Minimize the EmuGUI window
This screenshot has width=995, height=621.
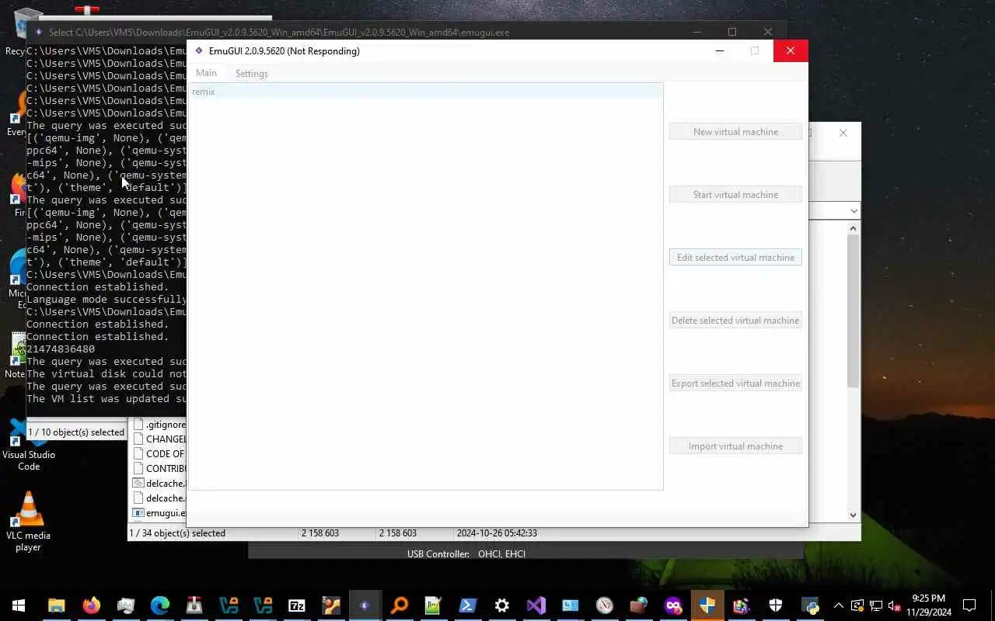720,50
